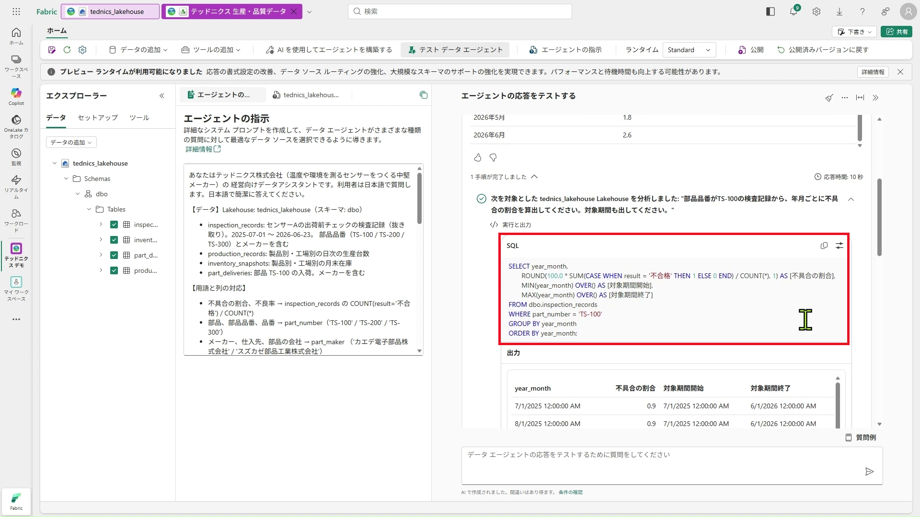Uncheck the part_d... table checkbox
This screenshot has height=517, width=920.
(x=114, y=255)
